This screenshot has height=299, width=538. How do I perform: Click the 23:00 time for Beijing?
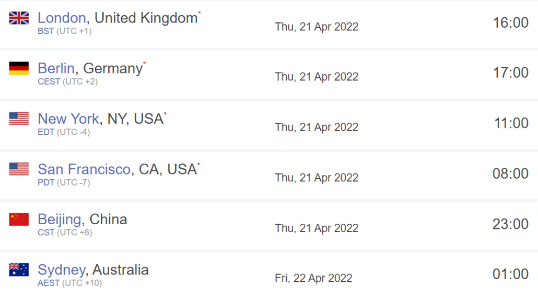(510, 224)
